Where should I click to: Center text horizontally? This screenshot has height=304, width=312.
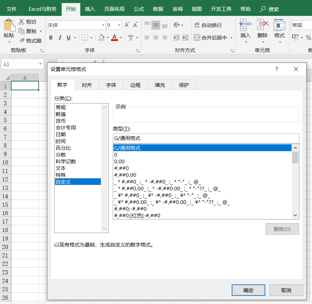click(156, 38)
